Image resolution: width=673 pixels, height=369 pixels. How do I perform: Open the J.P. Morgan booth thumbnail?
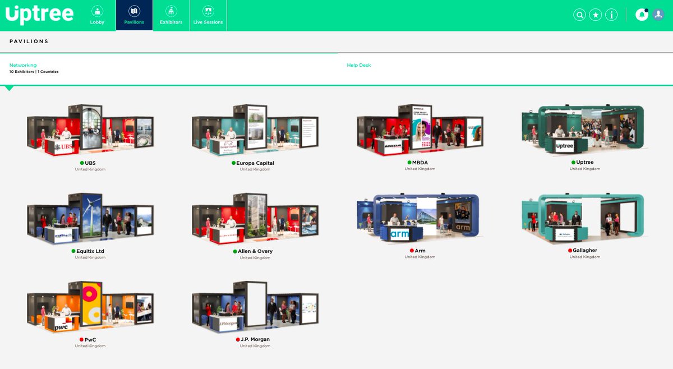(x=255, y=307)
